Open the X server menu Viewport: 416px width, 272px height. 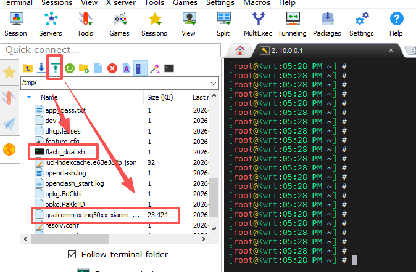[x=121, y=2]
